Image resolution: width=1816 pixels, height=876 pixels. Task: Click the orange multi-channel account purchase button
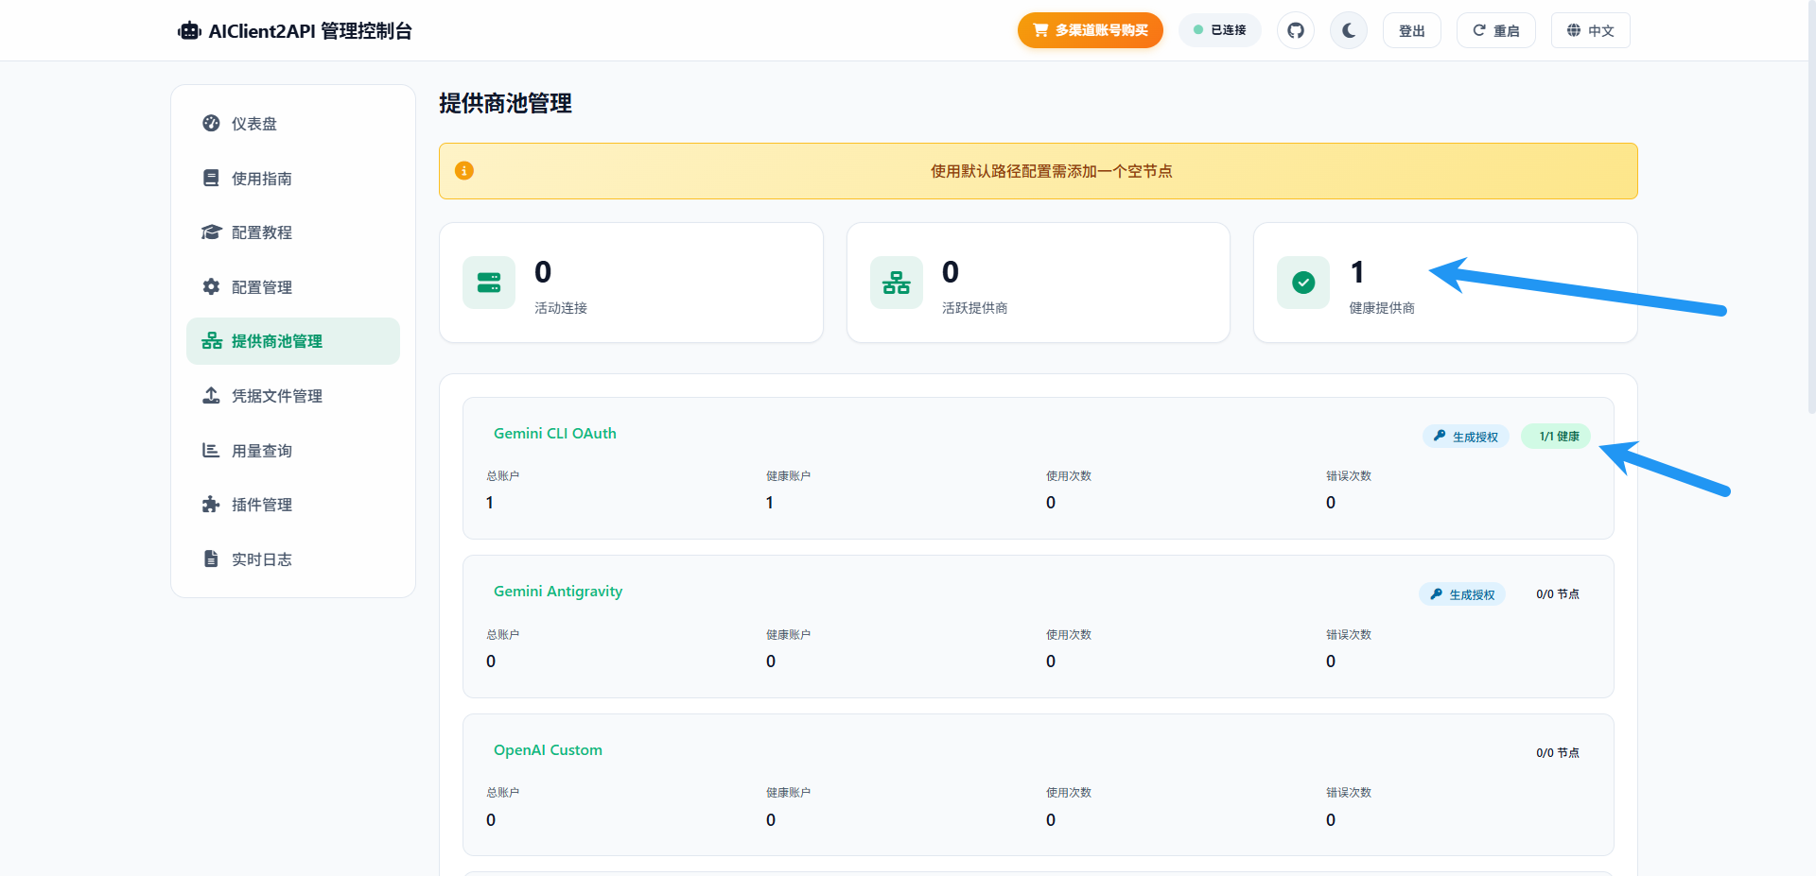coord(1090,30)
